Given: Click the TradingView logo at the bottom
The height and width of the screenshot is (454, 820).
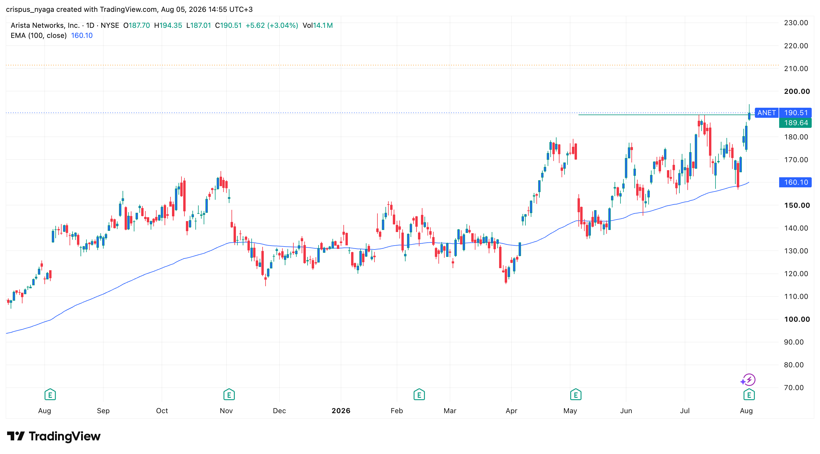Looking at the screenshot, I should pos(54,436).
